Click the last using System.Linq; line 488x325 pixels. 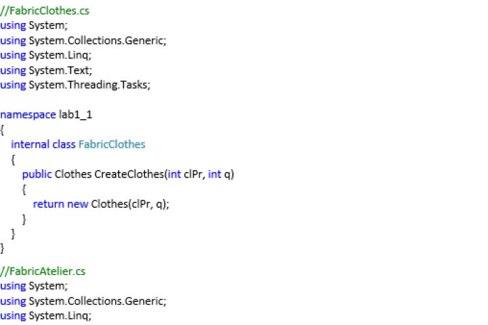45,316
